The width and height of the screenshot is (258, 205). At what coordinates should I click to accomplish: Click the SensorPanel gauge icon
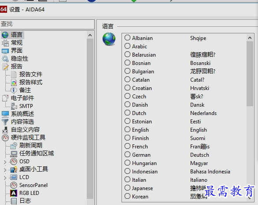(14, 185)
